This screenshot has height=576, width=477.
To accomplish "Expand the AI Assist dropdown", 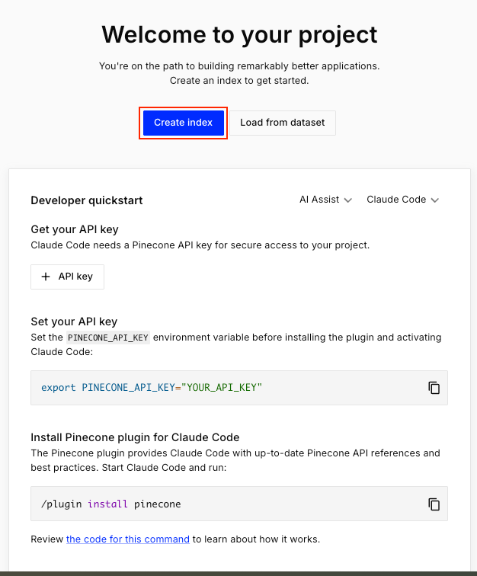I will (x=325, y=200).
